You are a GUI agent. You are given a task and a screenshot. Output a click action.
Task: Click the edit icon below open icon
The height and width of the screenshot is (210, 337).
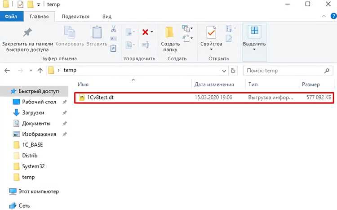[x=229, y=39]
